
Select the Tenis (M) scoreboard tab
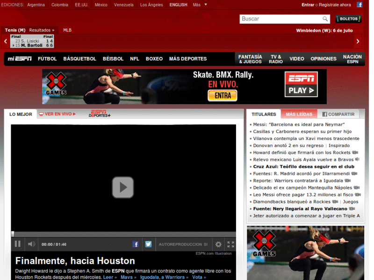tap(15, 30)
